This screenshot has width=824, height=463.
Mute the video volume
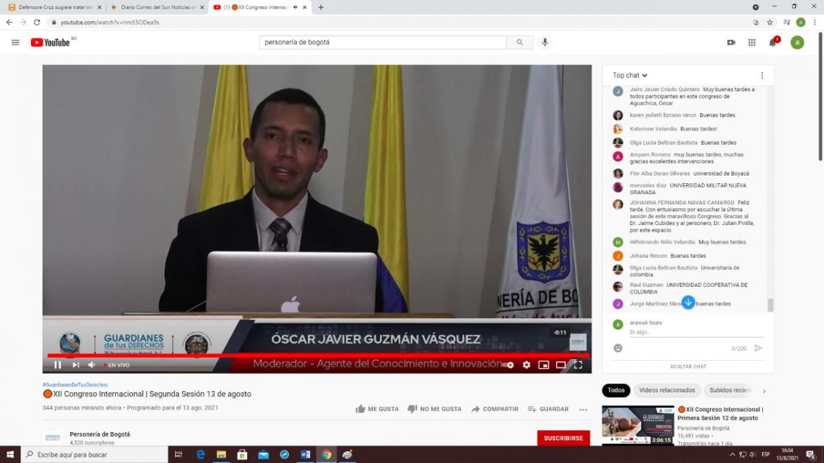click(91, 365)
